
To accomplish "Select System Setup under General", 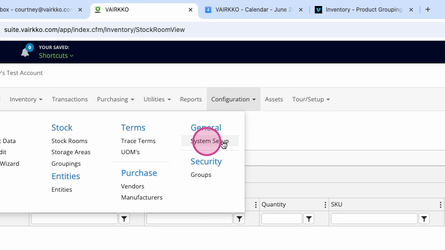I will [210, 141].
